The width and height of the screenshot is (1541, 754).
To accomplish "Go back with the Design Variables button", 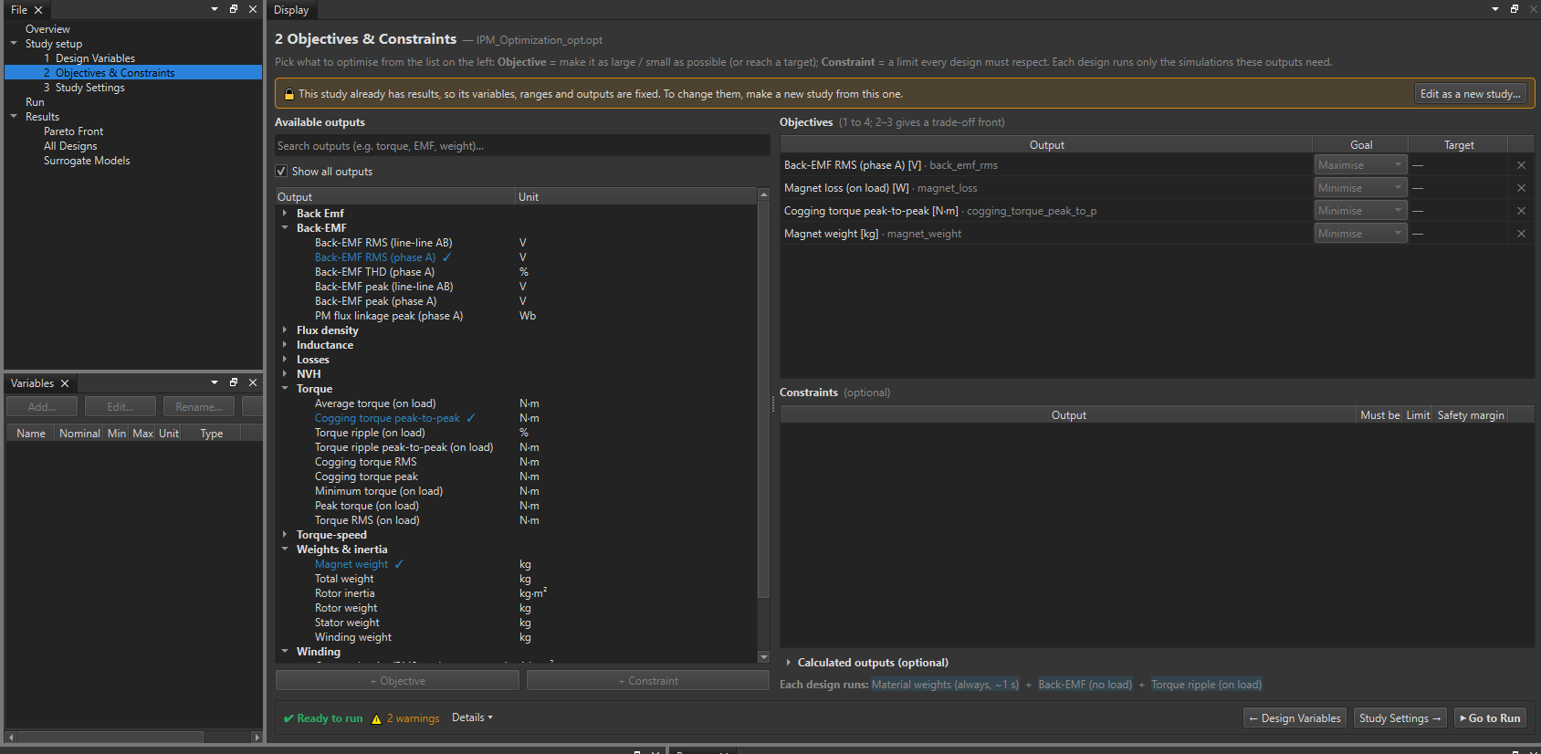I will click(x=1295, y=718).
